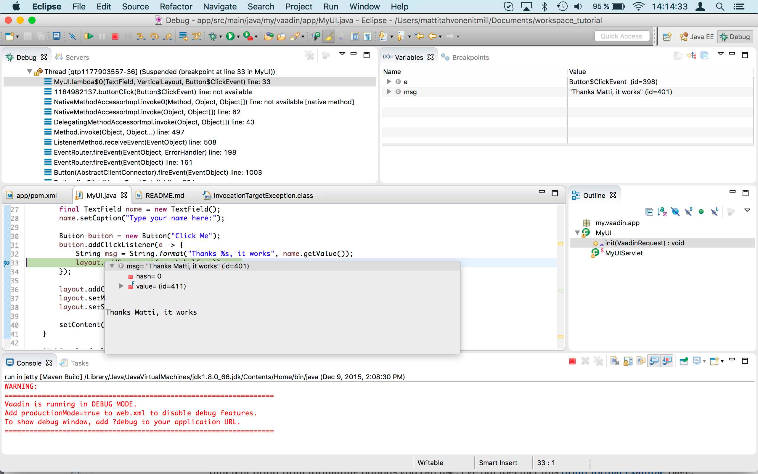
Task: Click the "Writable" status bar entry
Action: point(430,463)
